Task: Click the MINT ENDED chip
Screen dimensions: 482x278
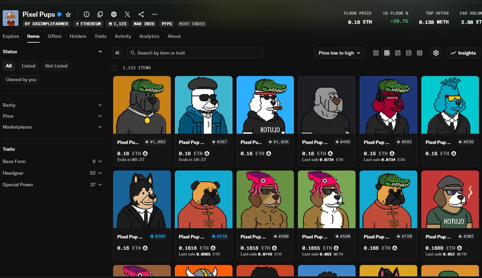Action: [192, 24]
